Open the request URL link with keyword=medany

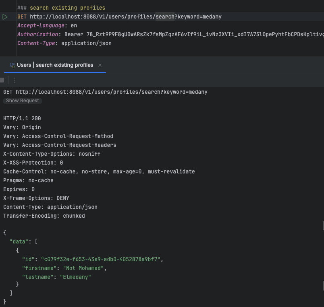click(126, 17)
